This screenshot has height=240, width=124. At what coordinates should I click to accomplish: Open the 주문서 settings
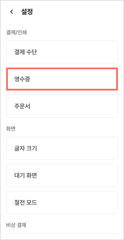tap(62, 106)
